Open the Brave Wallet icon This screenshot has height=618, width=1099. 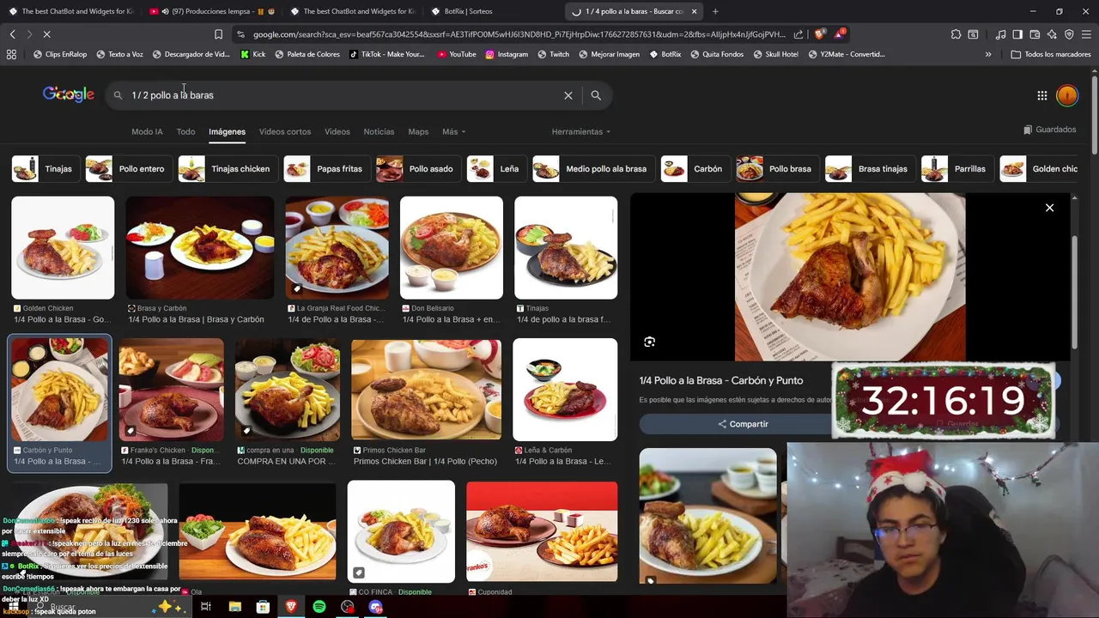point(1035,34)
